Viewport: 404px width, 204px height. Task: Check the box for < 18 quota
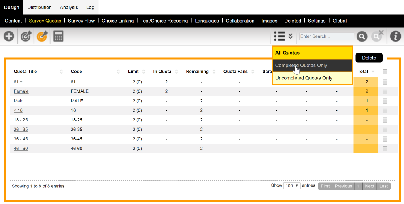click(x=385, y=110)
